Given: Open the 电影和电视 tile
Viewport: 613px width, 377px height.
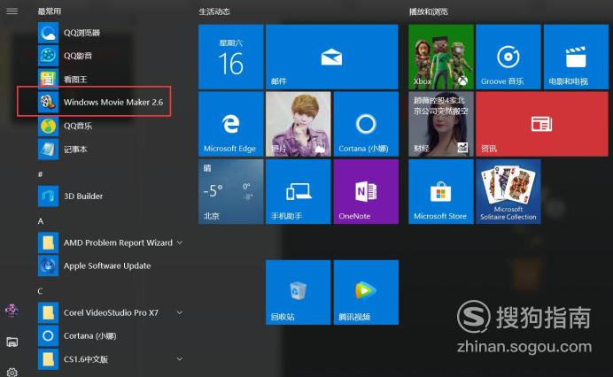Looking at the screenshot, I should (576, 57).
